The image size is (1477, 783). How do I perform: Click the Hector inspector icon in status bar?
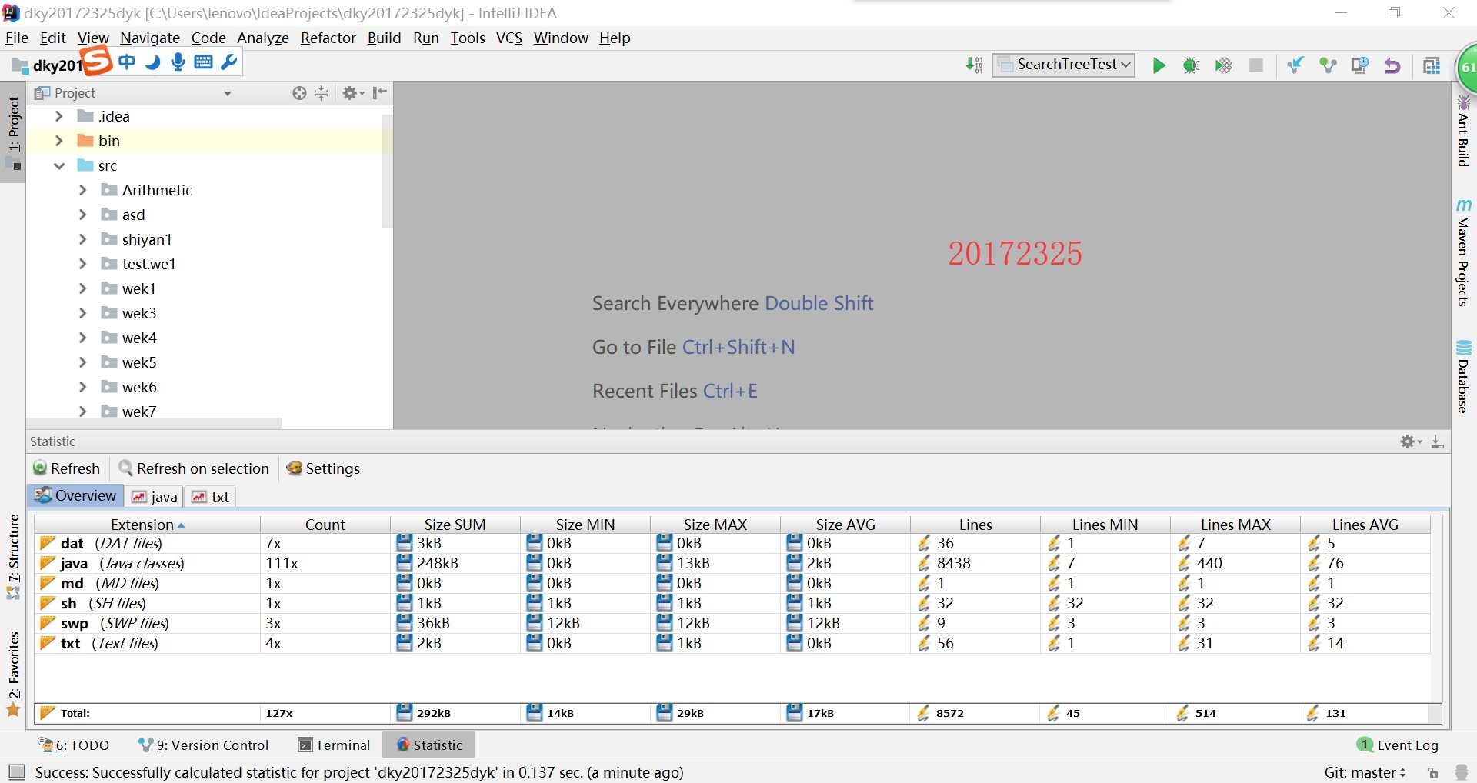(1462, 772)
